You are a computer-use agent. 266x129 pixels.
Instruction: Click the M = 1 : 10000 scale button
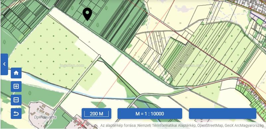point(150,114)
